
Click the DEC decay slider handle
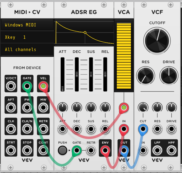77,74
